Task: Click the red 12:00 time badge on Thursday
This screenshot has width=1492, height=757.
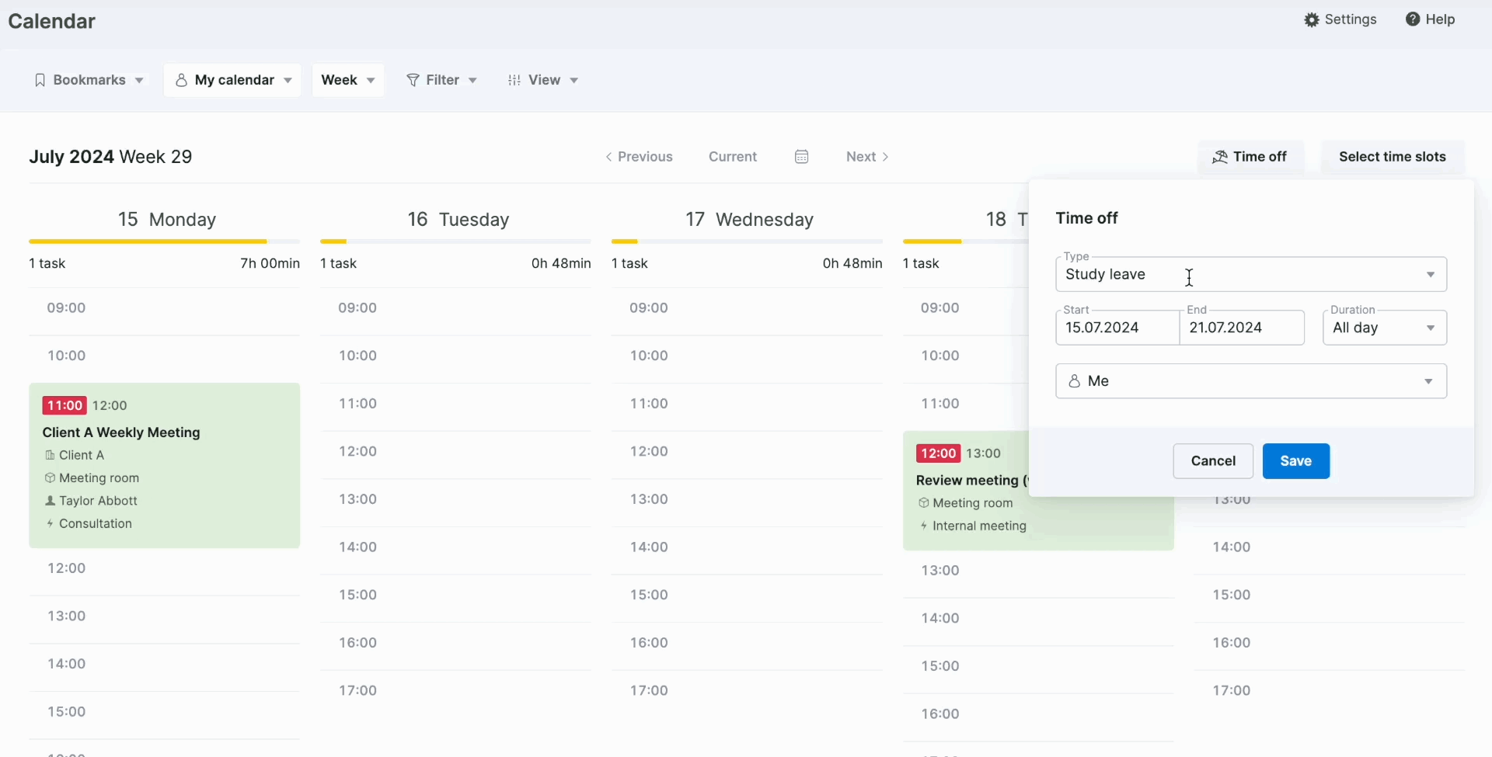Action: 938,453
